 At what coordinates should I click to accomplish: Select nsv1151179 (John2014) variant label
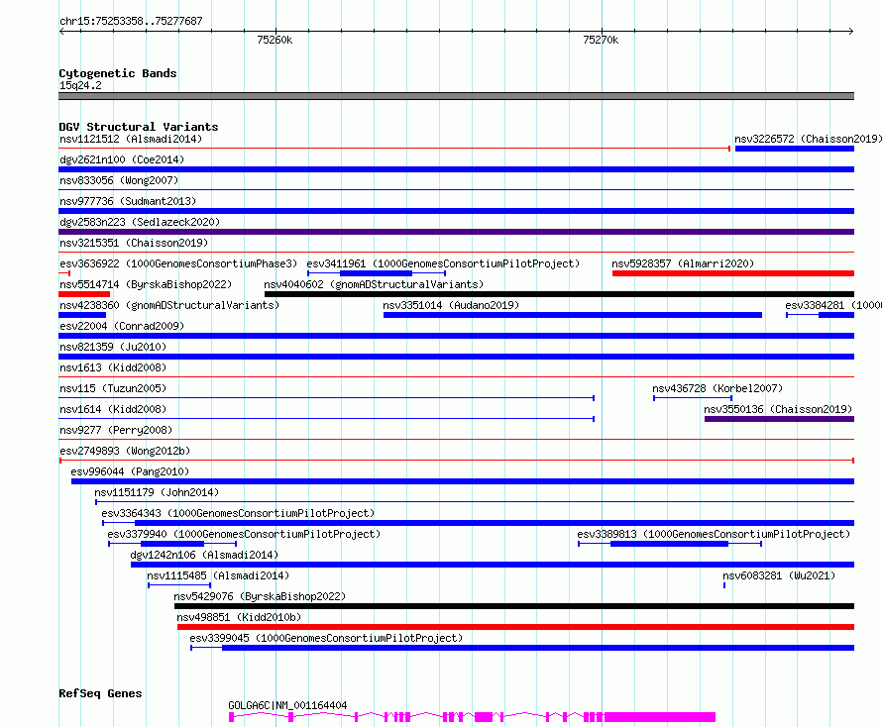[x=157, y=492]
